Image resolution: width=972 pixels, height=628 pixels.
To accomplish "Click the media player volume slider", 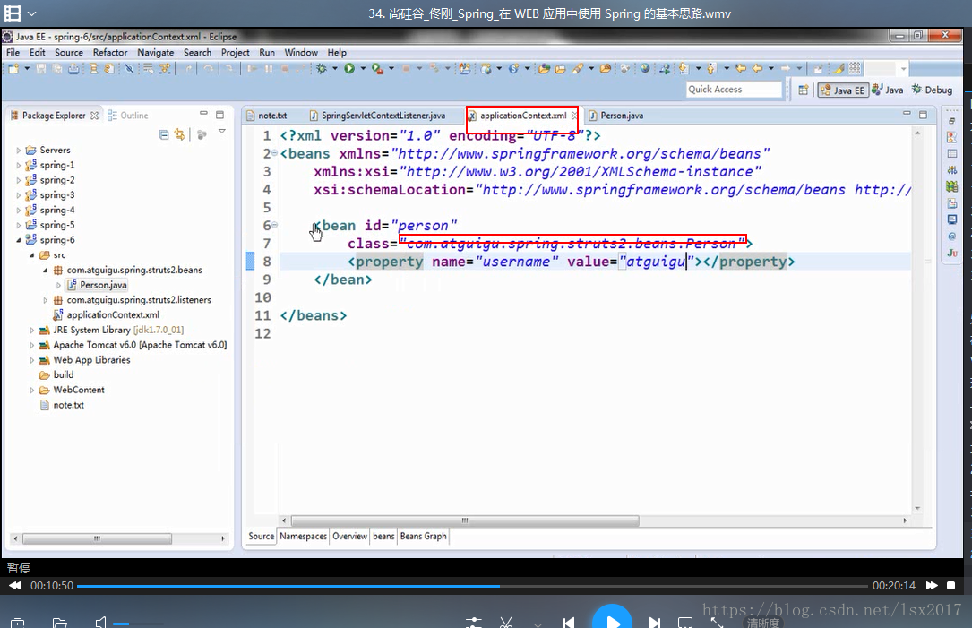I will (x=138, y=624).
